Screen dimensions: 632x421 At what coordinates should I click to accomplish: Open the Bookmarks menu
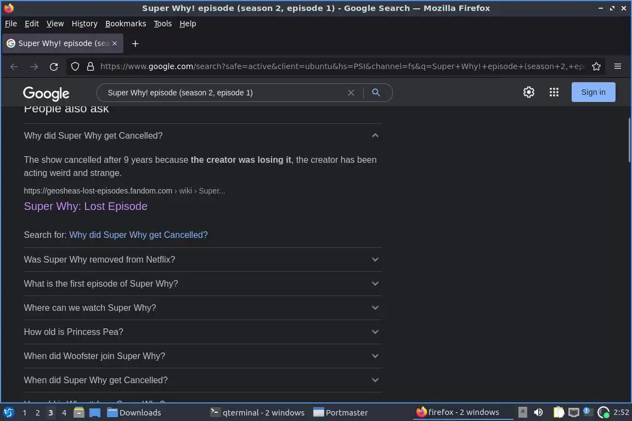click(126, 24)
